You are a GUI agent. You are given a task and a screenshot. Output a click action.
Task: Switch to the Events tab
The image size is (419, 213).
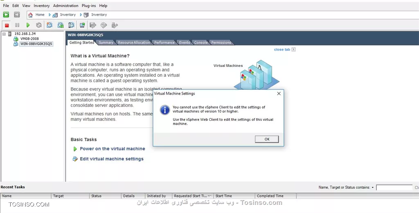[x=185, y=42]
